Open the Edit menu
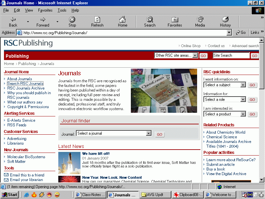The height and width of the screenshot is (199, 265). click(17, 10)
